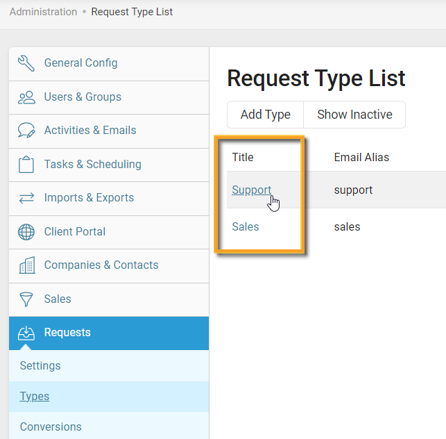This screenshot has height=439, width=446.
Task: Click the globe icon for Client Portal
Action: click(26, 232)
